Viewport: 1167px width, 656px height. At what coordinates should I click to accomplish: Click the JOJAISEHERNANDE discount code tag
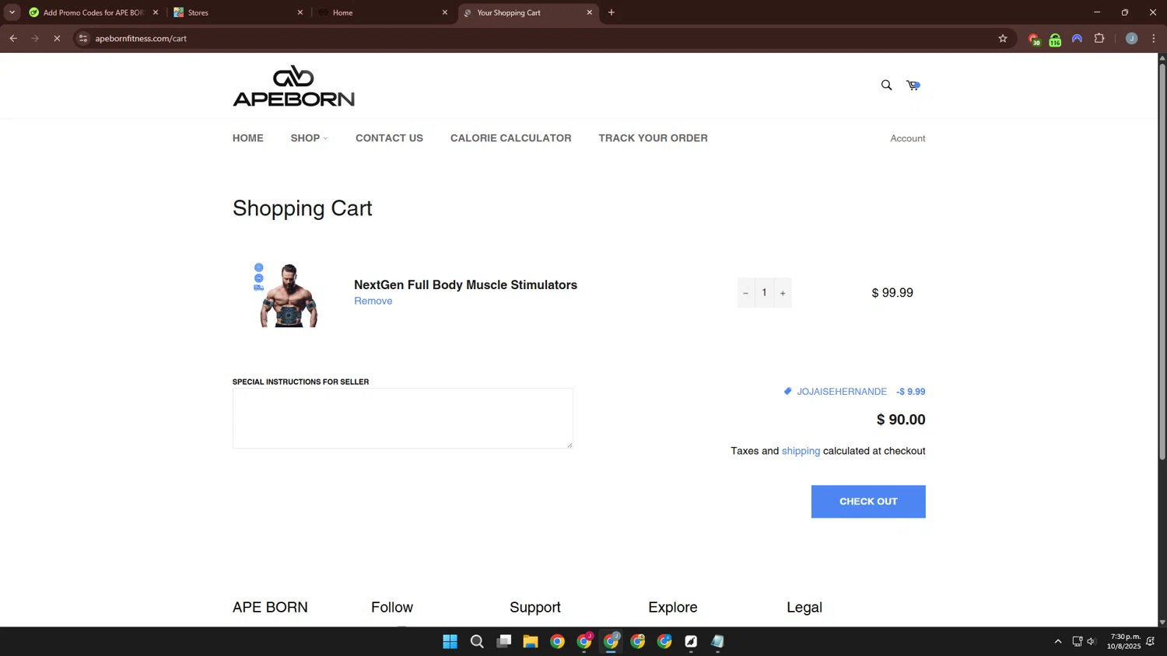[836, 392]
